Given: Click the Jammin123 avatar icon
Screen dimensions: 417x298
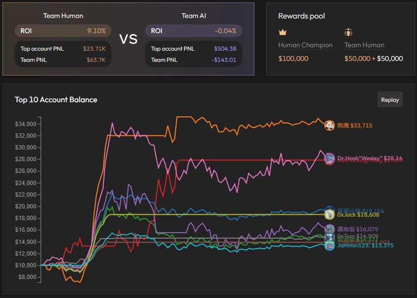Looking at the screenshot, I should 329,246.
